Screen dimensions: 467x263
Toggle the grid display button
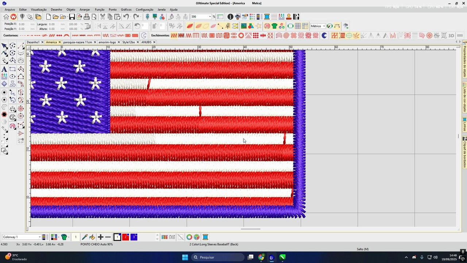[x=298, y=26]
